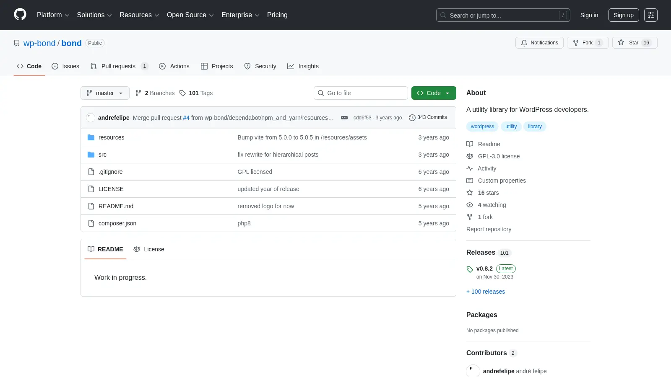Select the README tab in file panel
This screenshot has height=377, width=671.
coord(105,249)
